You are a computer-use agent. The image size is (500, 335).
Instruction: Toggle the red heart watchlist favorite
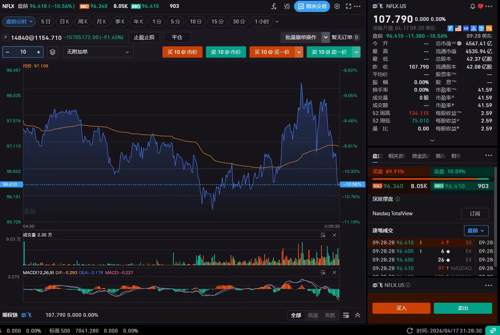point(480,6)
